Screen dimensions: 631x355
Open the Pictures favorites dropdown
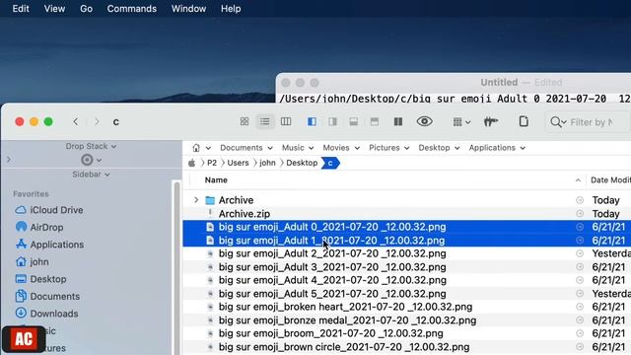coord(389,148)
